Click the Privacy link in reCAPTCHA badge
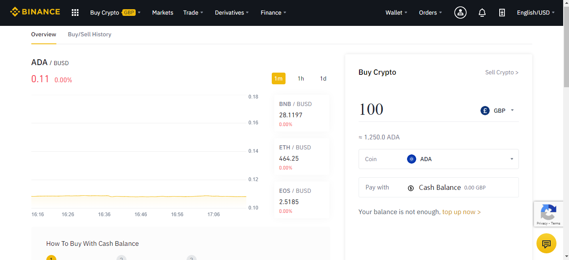The image size is (569, 260). click(542, 224)
